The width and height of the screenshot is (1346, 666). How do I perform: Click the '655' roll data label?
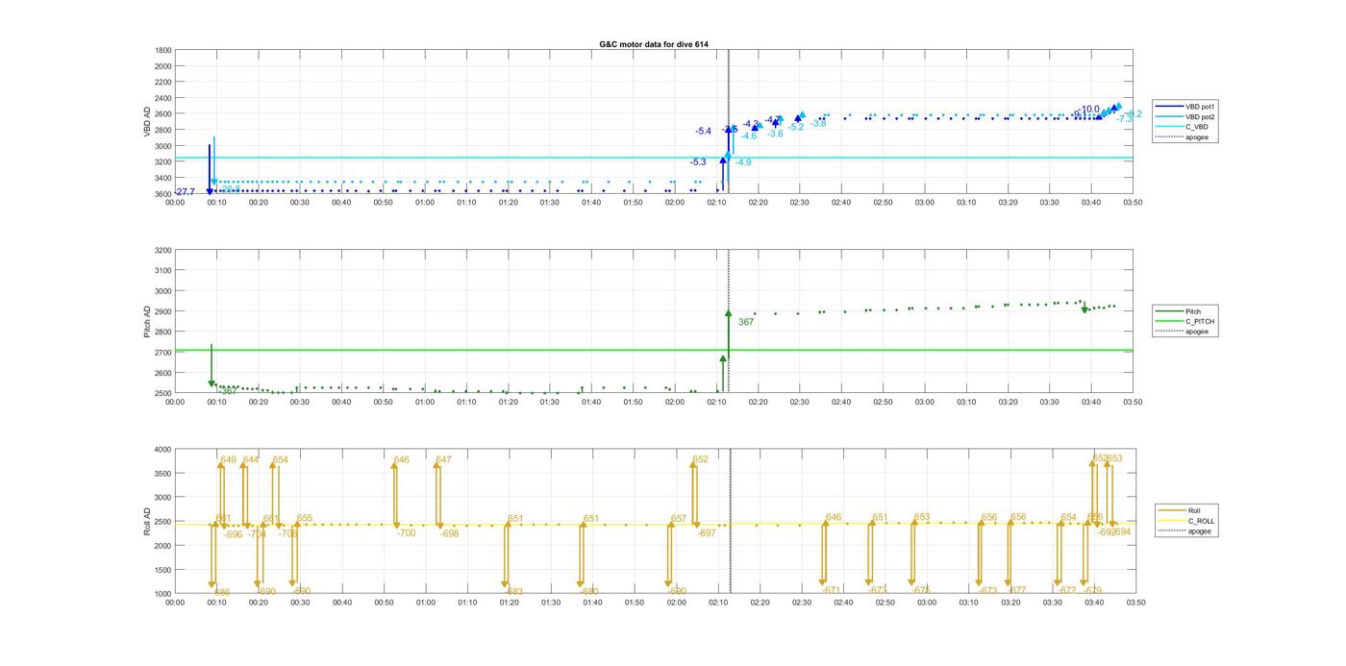coord(305,518)
